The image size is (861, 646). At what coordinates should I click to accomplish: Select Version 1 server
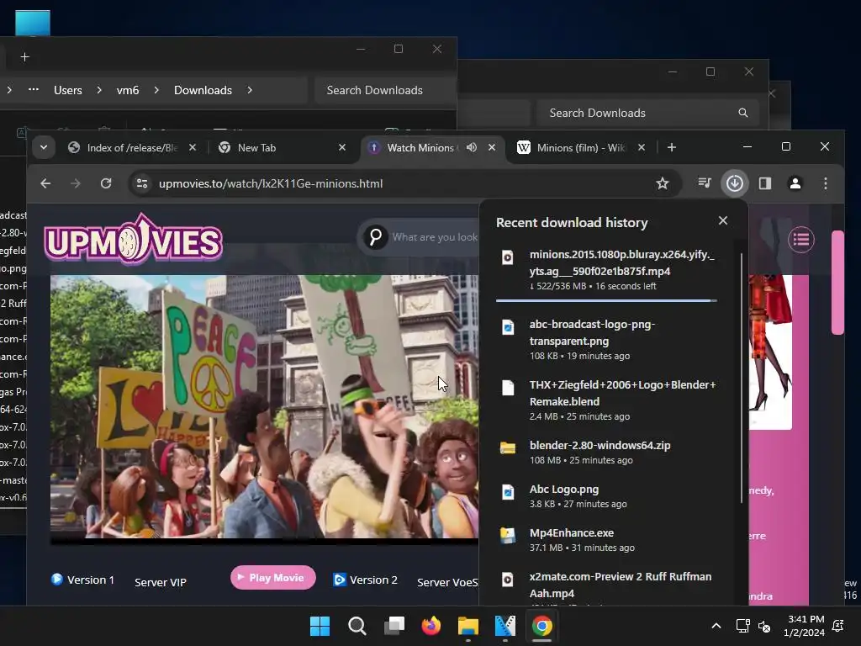click(83, 580)
